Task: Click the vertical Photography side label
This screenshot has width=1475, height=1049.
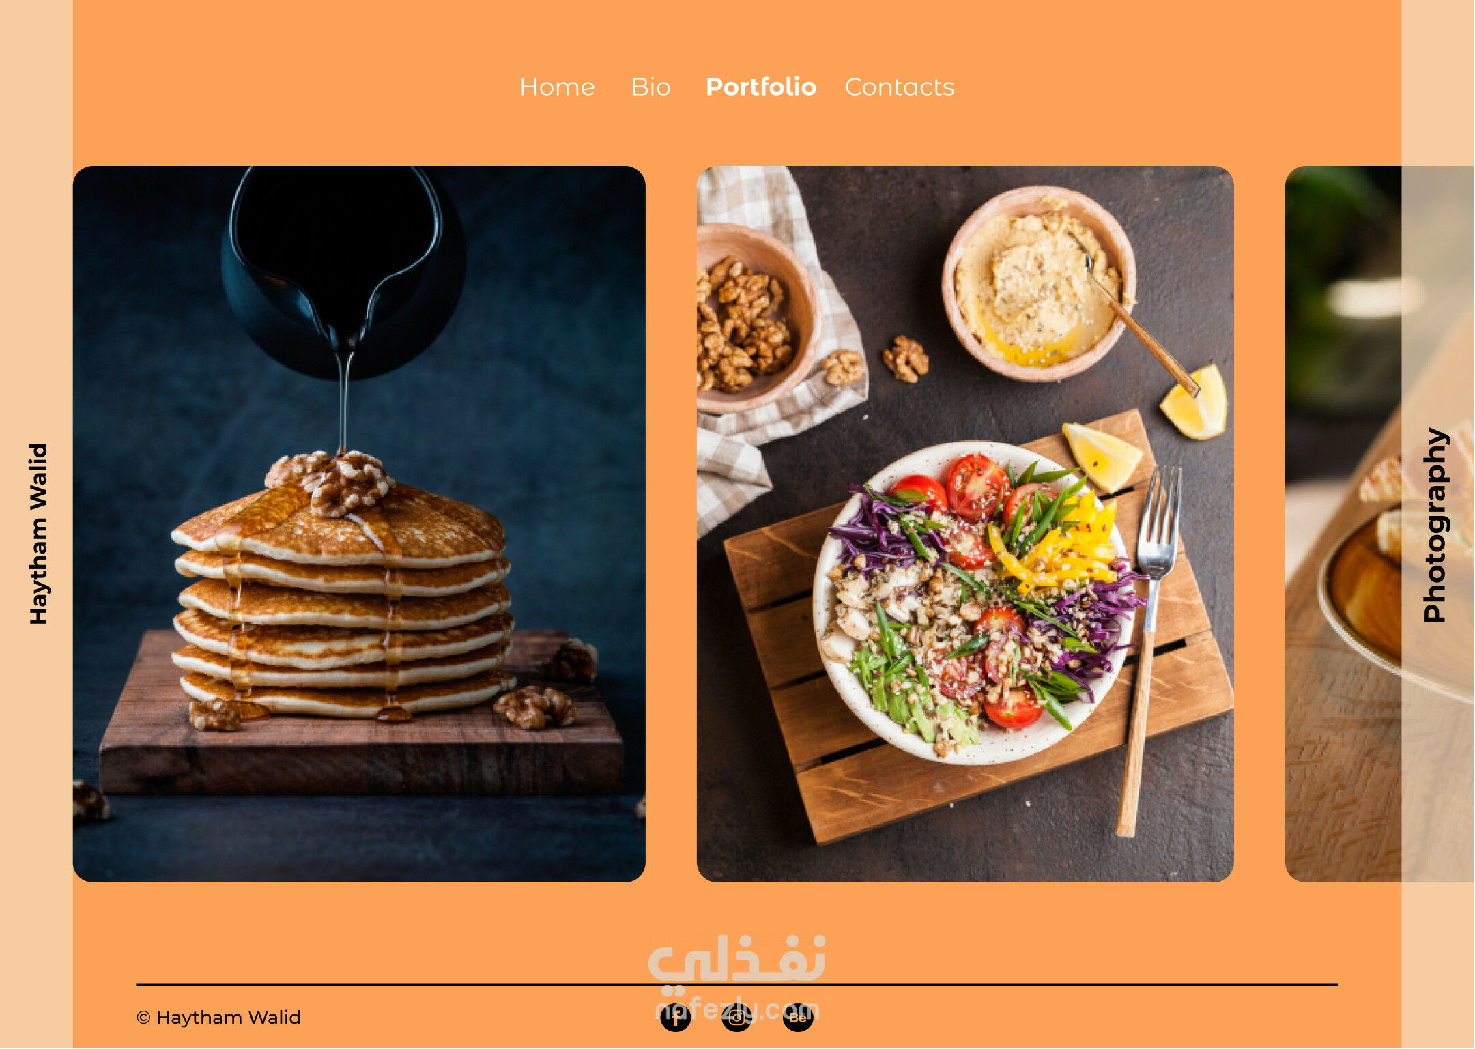Action: click(x=1435, y=525)
